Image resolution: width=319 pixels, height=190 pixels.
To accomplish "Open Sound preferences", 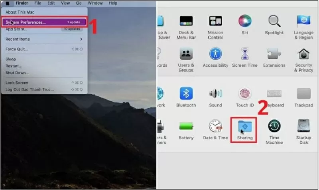I will click(215, 97).
